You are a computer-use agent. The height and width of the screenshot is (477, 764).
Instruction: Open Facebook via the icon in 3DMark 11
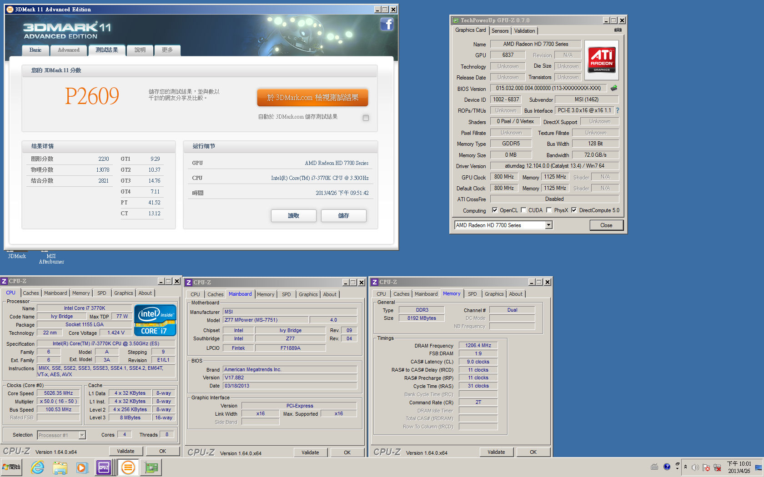coord(387,25)
